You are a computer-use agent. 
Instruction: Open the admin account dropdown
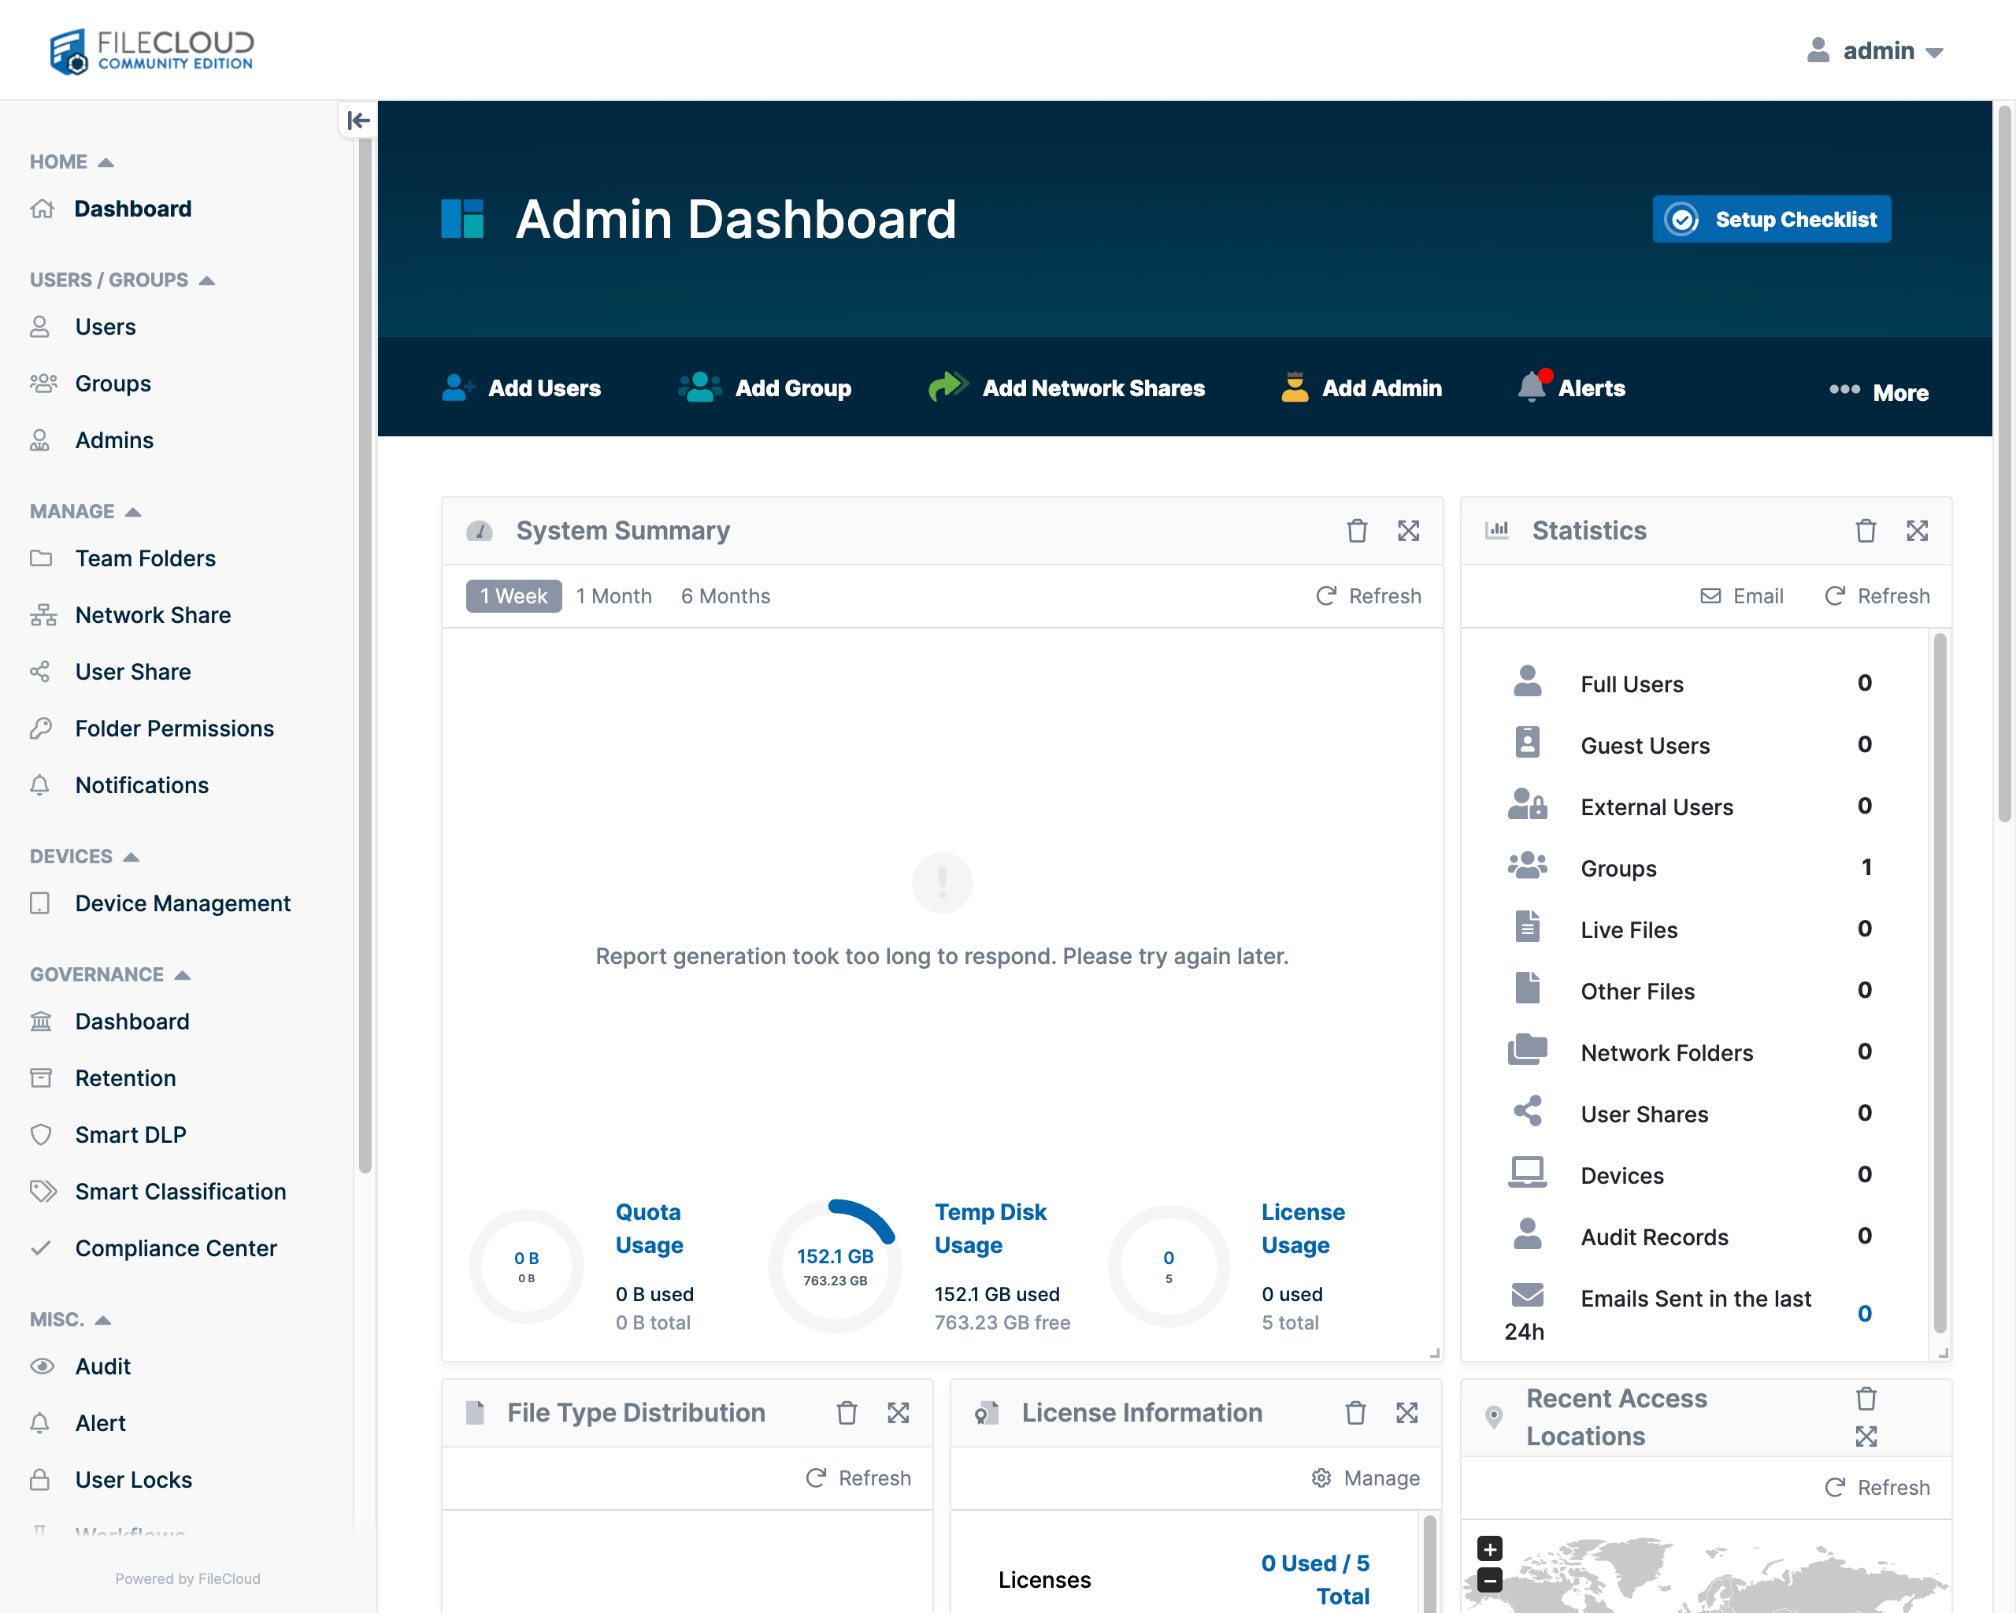(x=1875, y=50)
